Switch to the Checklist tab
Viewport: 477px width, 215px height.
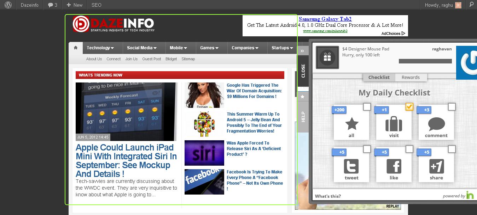click(379, 77)
